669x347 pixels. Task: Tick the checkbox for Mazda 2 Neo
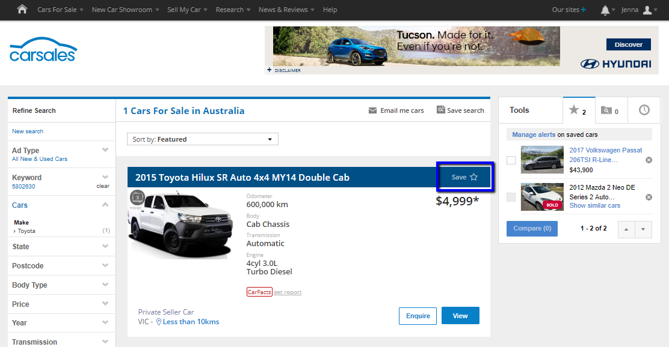511,197
